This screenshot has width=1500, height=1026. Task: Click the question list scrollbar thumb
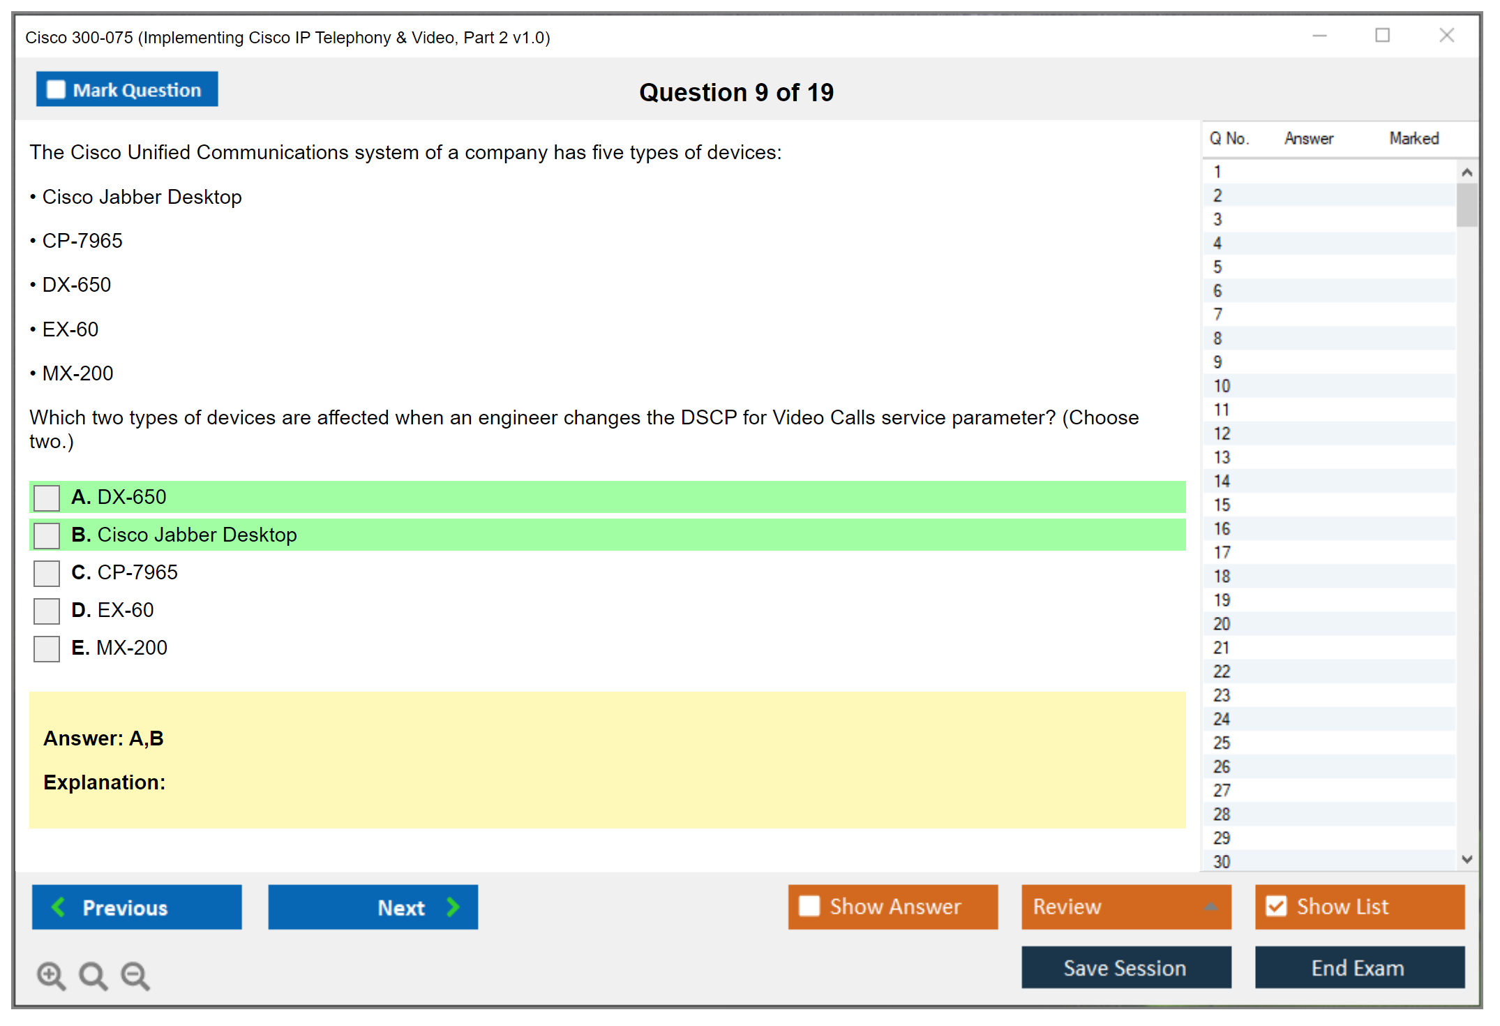coord(1467,205)
